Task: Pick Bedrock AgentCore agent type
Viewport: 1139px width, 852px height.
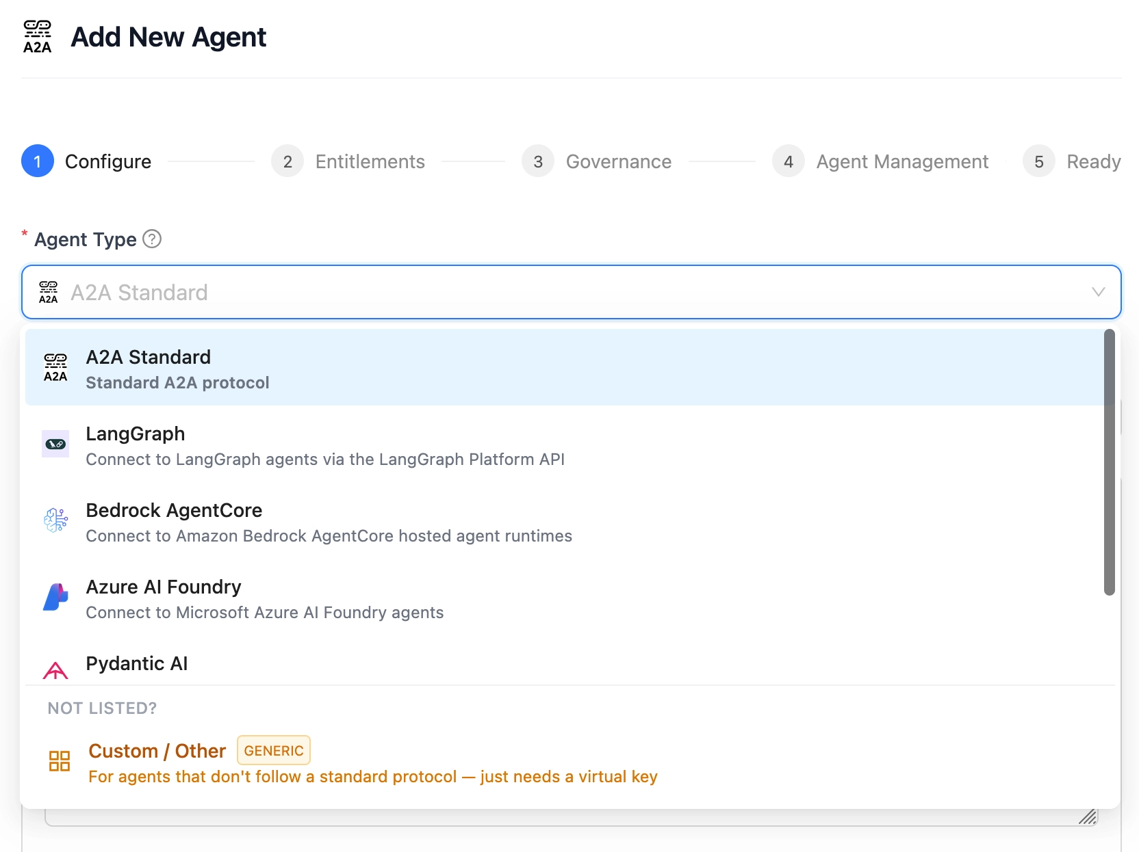Action: point(565,522)
